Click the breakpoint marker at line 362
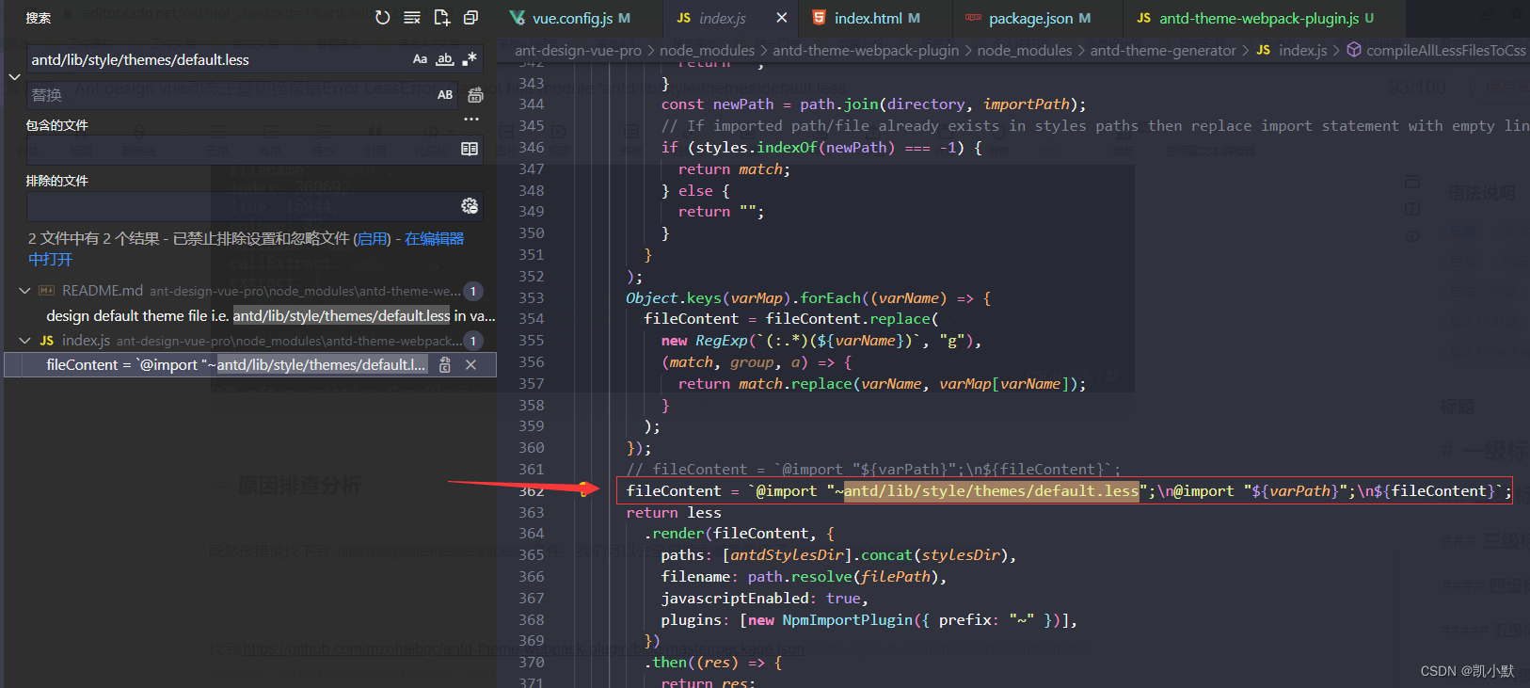1530x688 pixels. click(584, 488)
